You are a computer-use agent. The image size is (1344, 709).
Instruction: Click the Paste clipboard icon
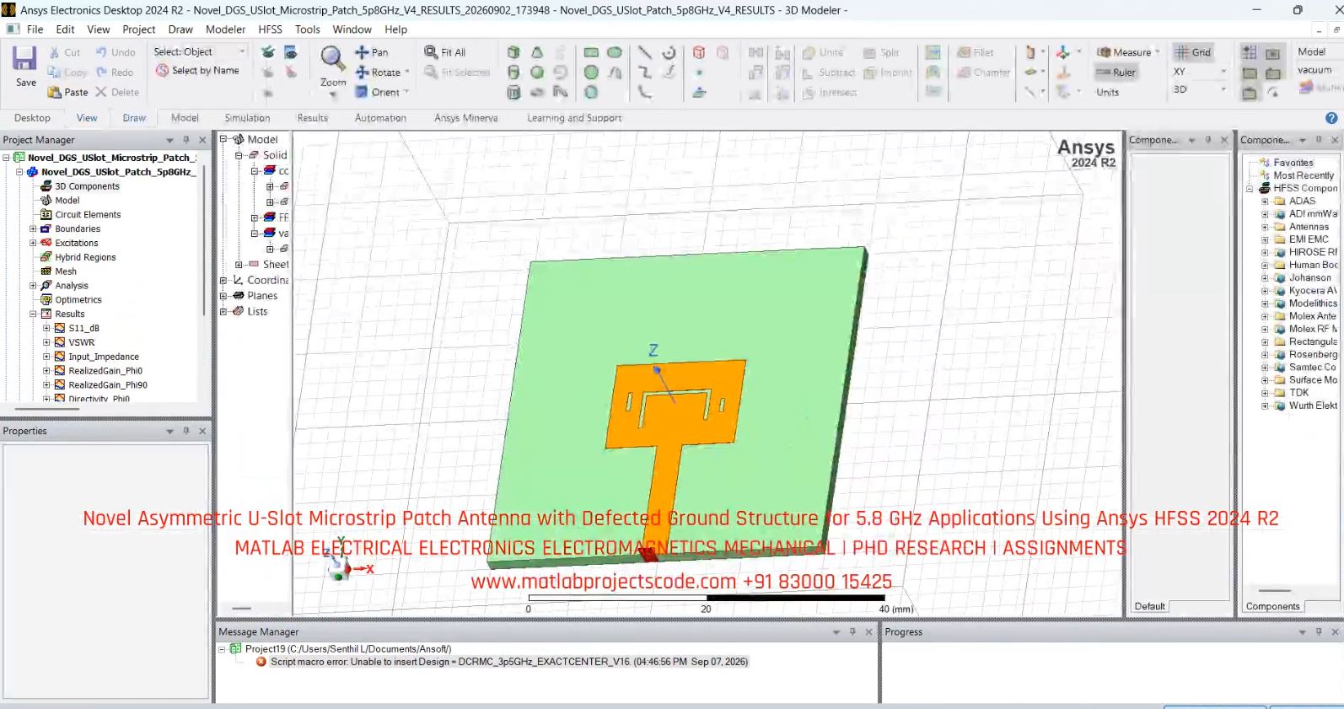point(55,92)
